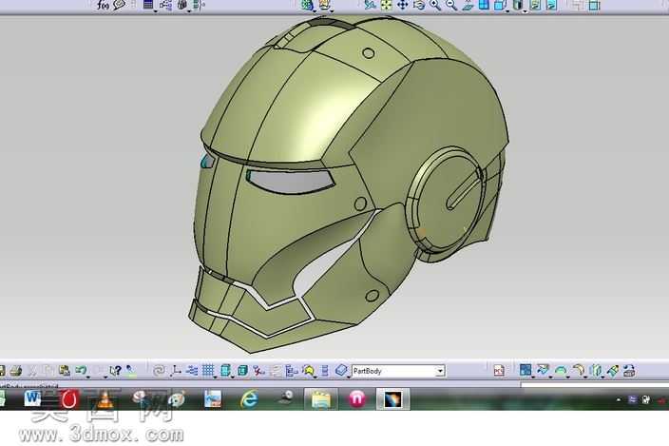Click the Axis System icon
669x446 pixels.
point(176,371)
